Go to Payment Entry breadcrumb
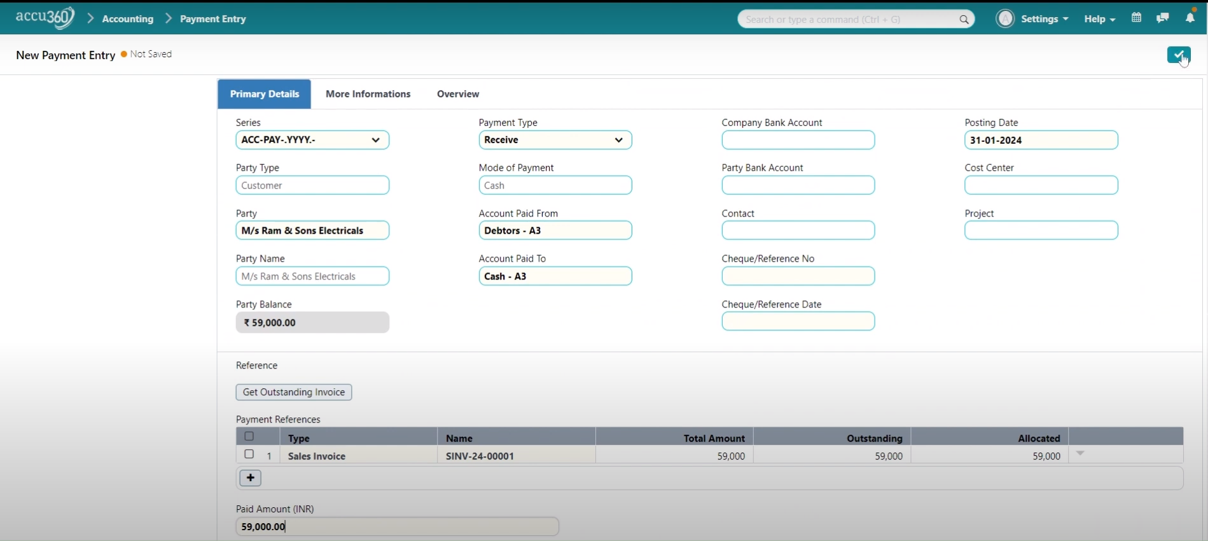The image size is (1208, 541). pos(213,19)
